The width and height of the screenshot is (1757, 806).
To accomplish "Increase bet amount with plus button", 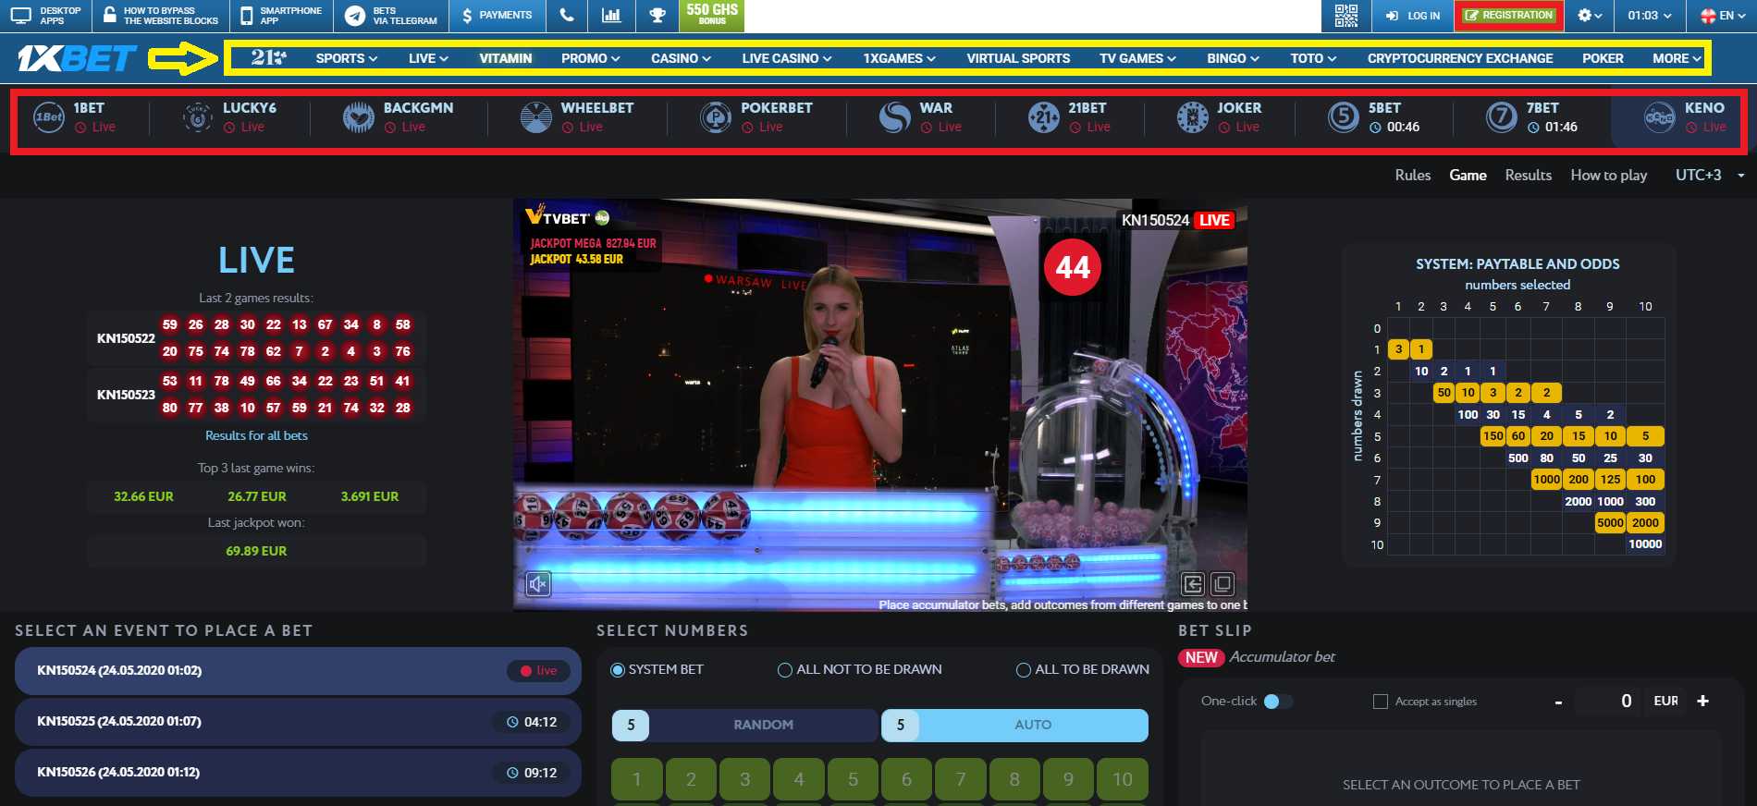I will point(1702,702).
